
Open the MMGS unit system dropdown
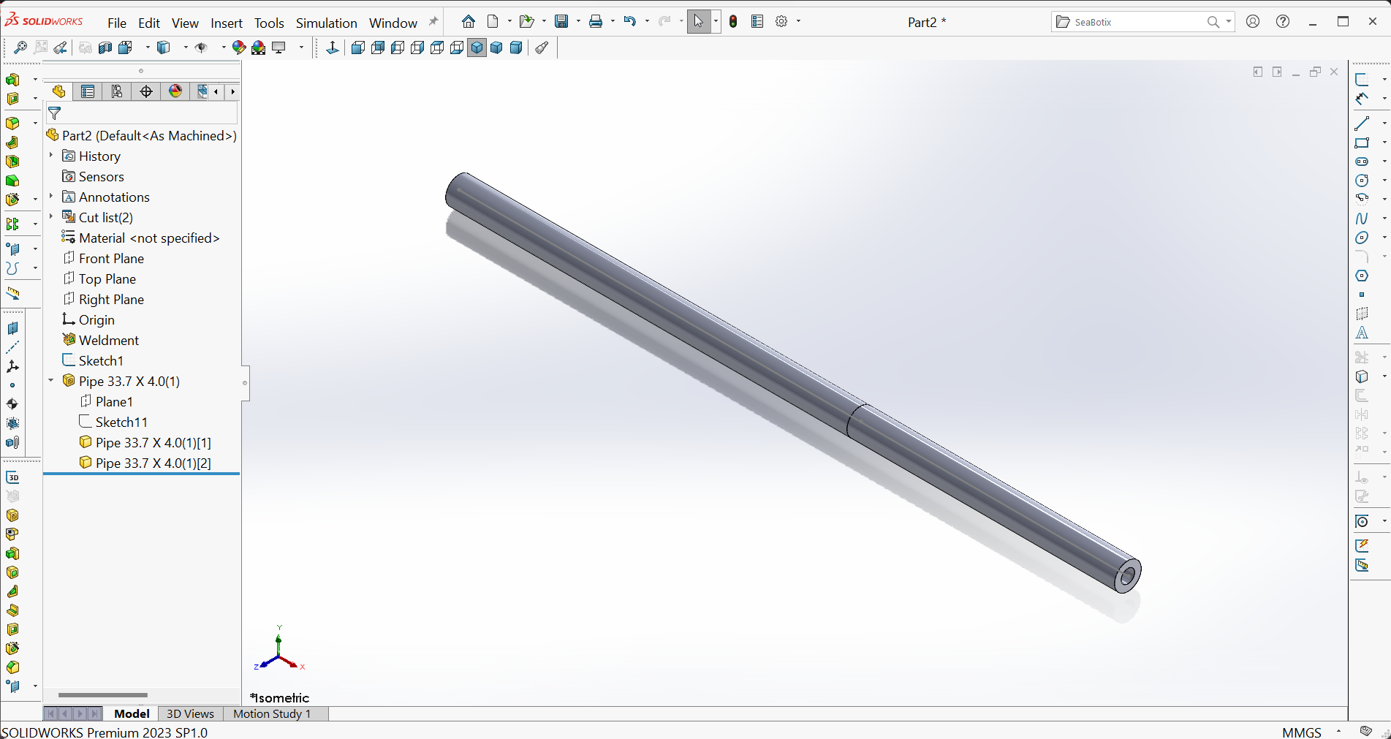click(x=1338, y=732)
